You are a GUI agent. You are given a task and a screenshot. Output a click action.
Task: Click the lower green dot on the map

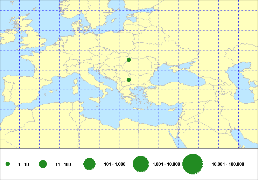[129, 80]
